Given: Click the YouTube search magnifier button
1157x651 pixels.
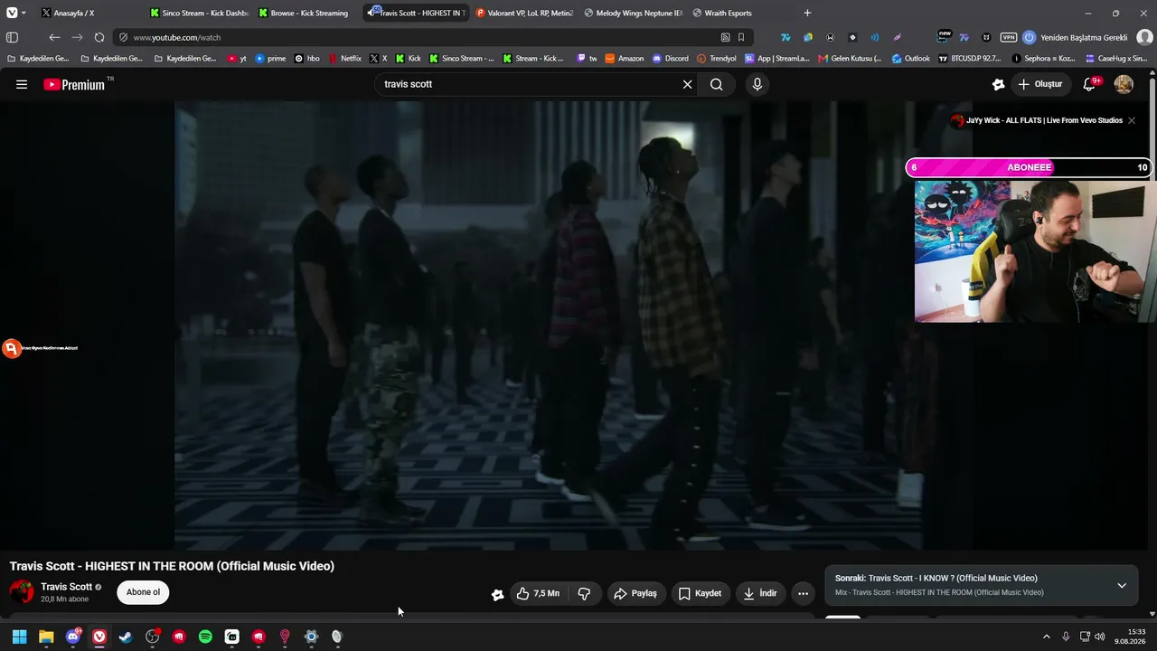Looking at the screenshot, I should coord(716,84).
